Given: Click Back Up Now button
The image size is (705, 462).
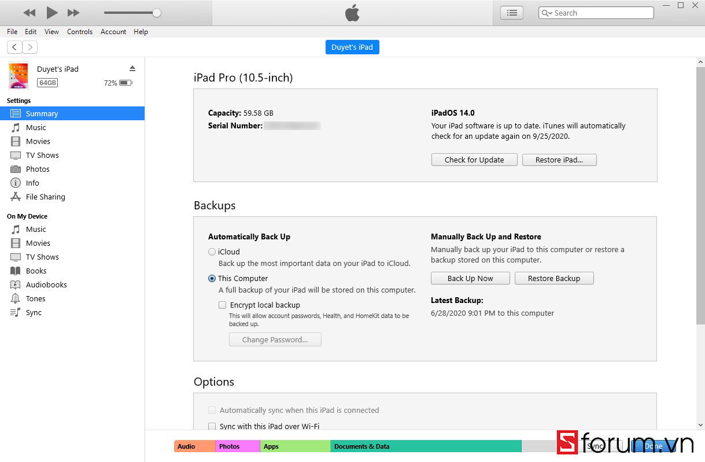Looking at the screenshot, I should [470, 278].
